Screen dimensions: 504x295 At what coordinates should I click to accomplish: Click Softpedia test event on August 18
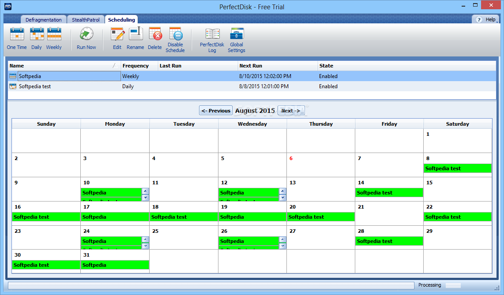[184, 217]
